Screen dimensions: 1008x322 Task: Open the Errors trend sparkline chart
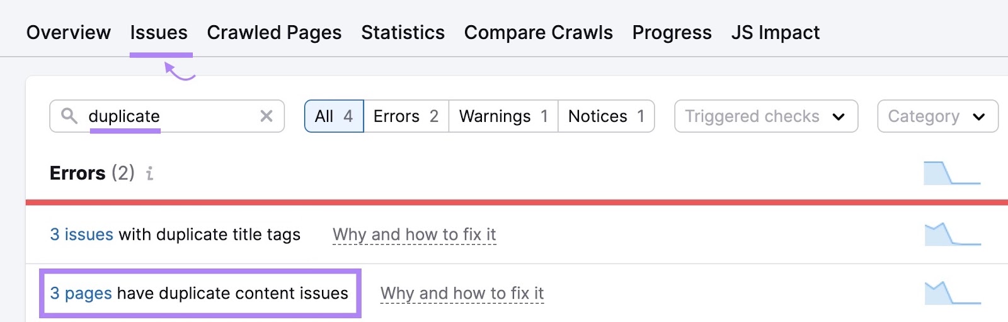pyautogui.click(x=952, y=173)
